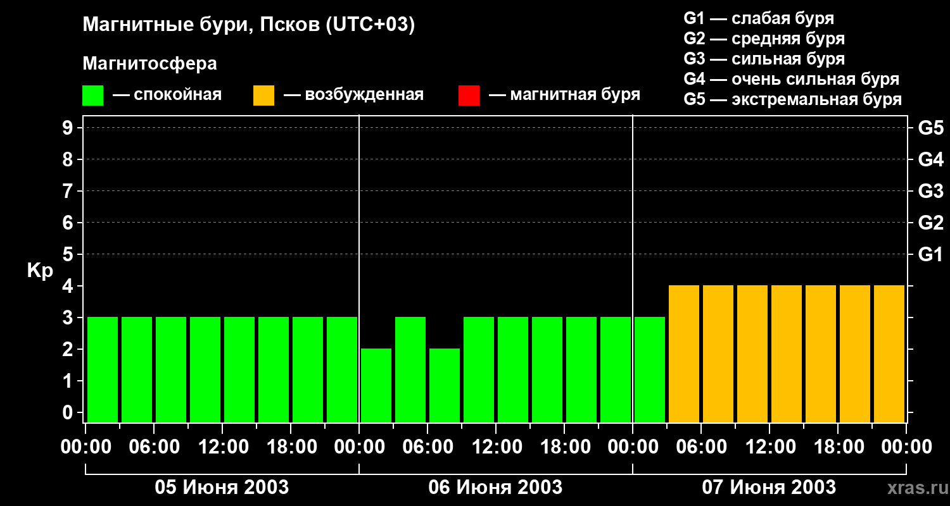Click the Kp axis value 6
The height and width of the screenshot is (506, 950).
[x=69, y=223]
